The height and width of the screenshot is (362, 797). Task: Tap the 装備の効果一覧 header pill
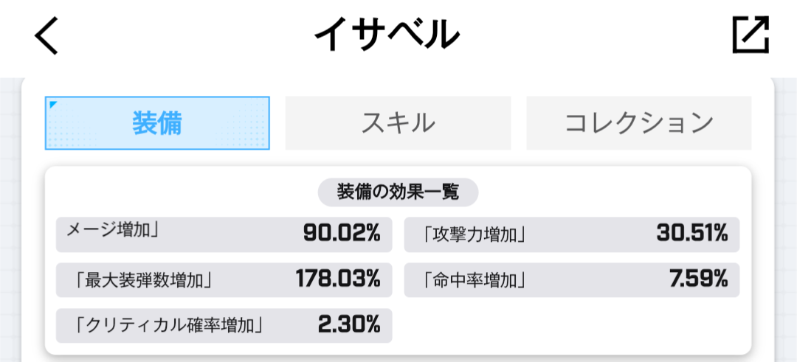398,192
